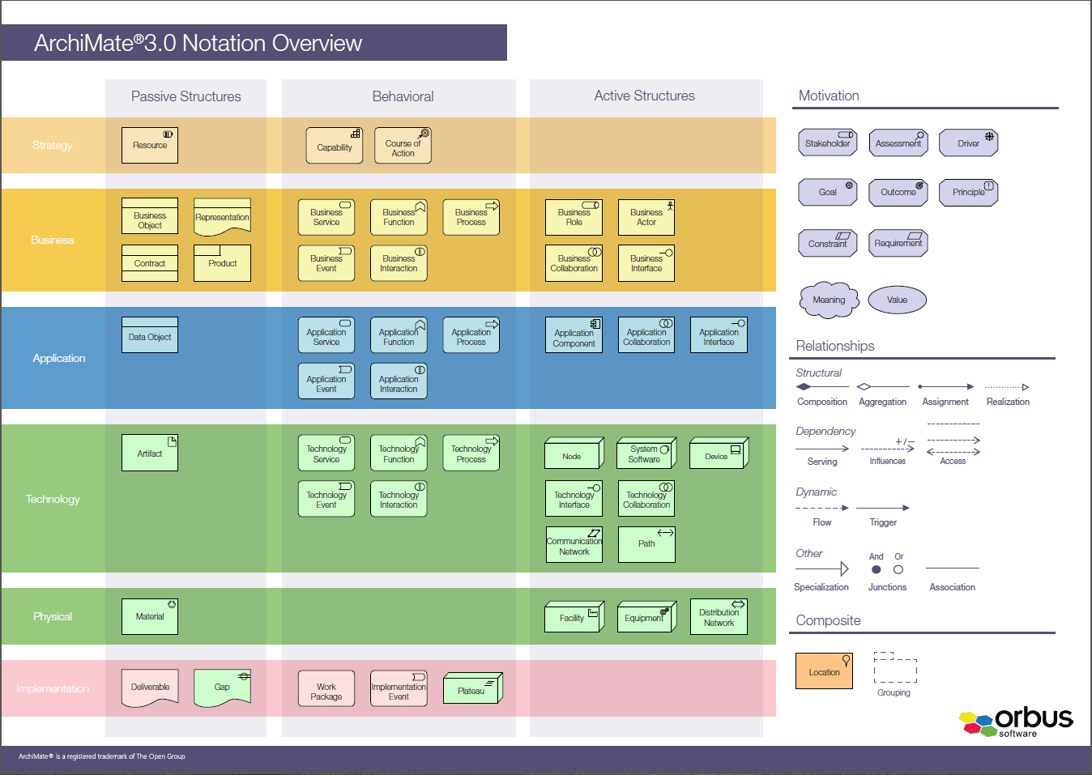
Task: Click the Technology Process shape
Action: (471, 453)
